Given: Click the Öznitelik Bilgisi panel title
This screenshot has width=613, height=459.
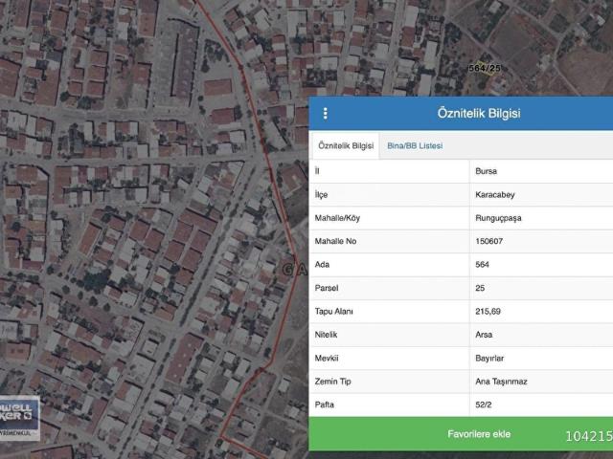Looking at the screenshot, I should tap(478, 114).
